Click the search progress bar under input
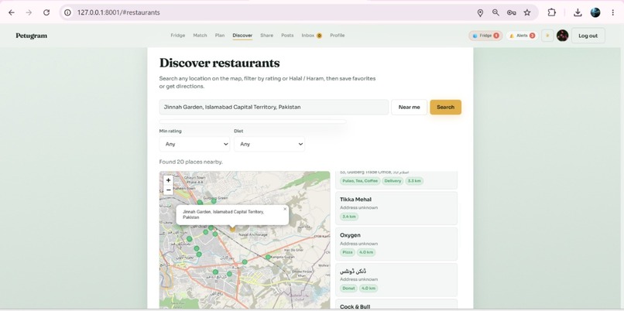 (252, 121)
